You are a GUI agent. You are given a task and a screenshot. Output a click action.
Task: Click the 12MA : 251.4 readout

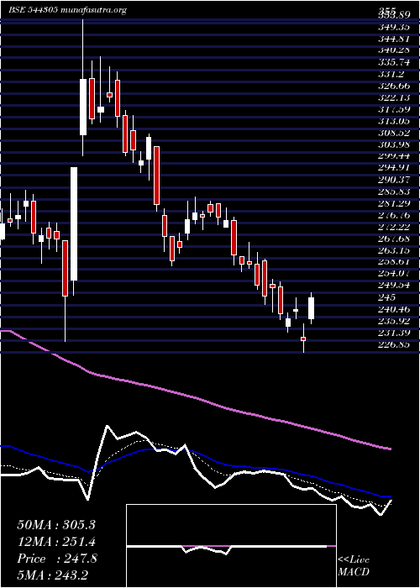click(56, 542)
